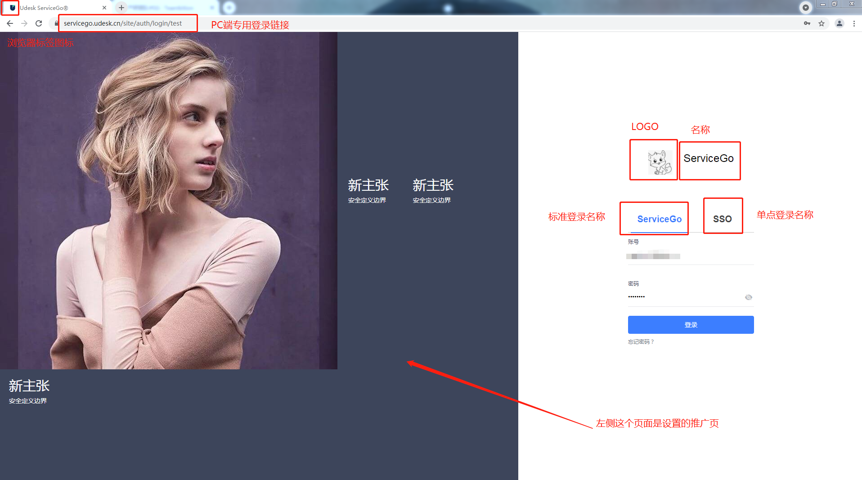Switch to the SSO login tab
The image size is (862, 480).
pyautogui.click(x=722, y=219)
